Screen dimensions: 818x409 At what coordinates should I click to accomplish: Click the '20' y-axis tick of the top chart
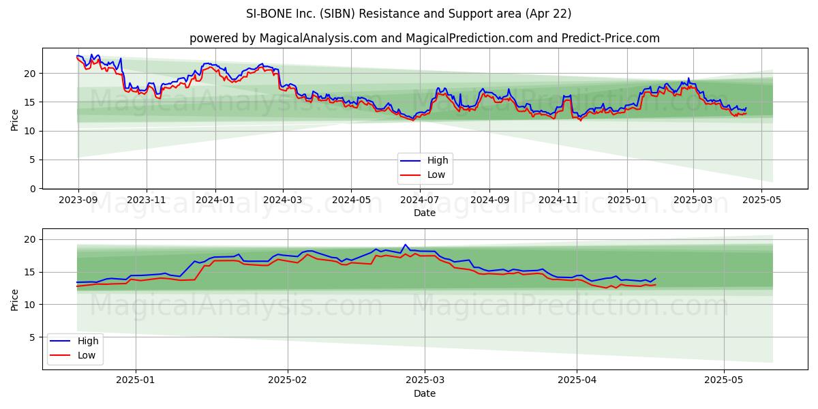(31, 73)
